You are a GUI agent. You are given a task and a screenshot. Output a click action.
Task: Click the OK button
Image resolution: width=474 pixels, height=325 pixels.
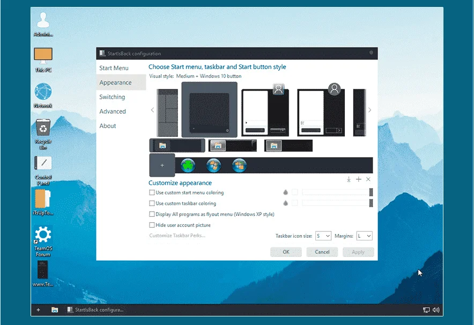pos(286,252)
